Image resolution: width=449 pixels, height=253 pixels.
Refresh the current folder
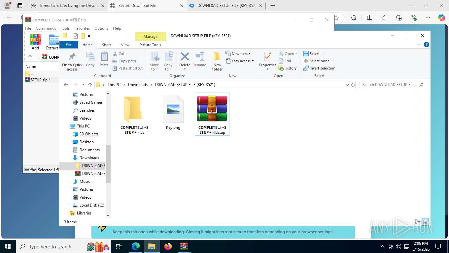click(x=353, y=85)
